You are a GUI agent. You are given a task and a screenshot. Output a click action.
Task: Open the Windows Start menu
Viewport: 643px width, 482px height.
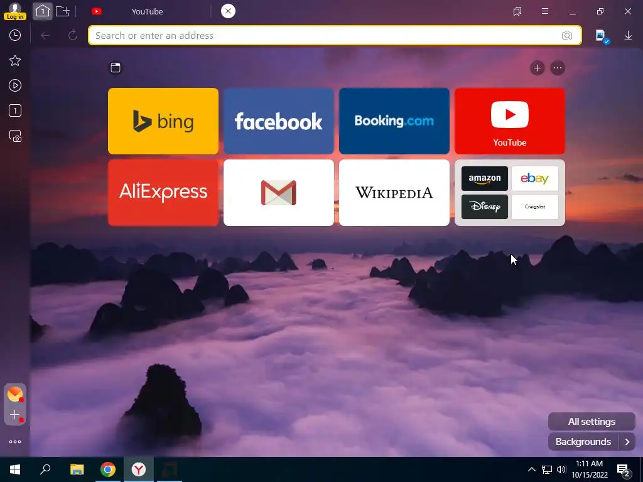(15, 469)
